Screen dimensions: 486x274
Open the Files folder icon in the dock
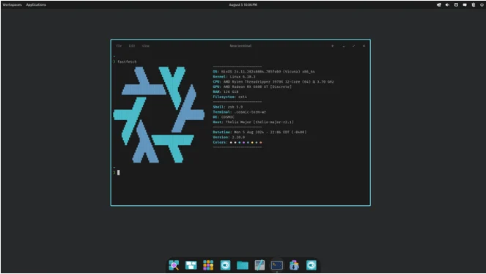243,265
